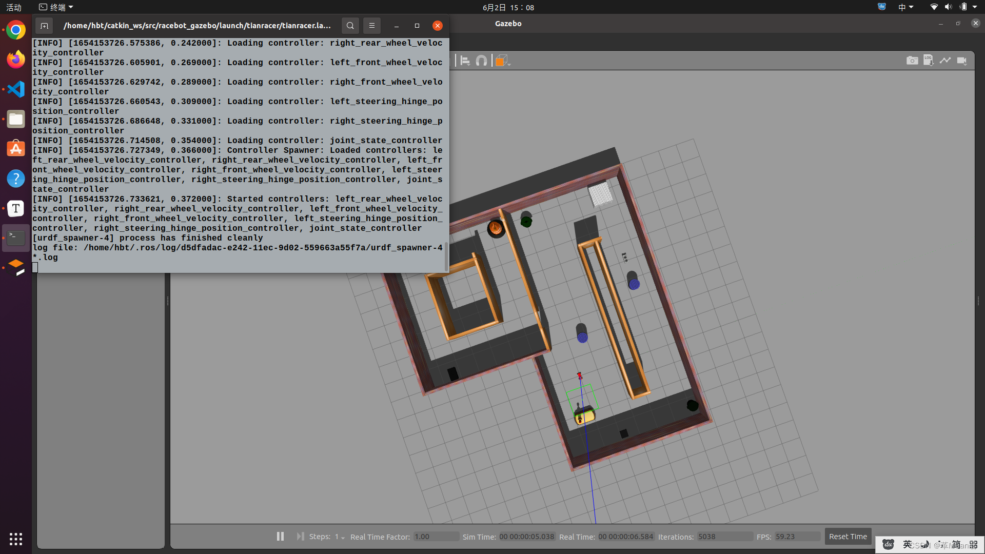Viewport: 985px width, 554px height.
Task: Toggle the snap magnet tool in Gazebo
Action: click(481, 61)
